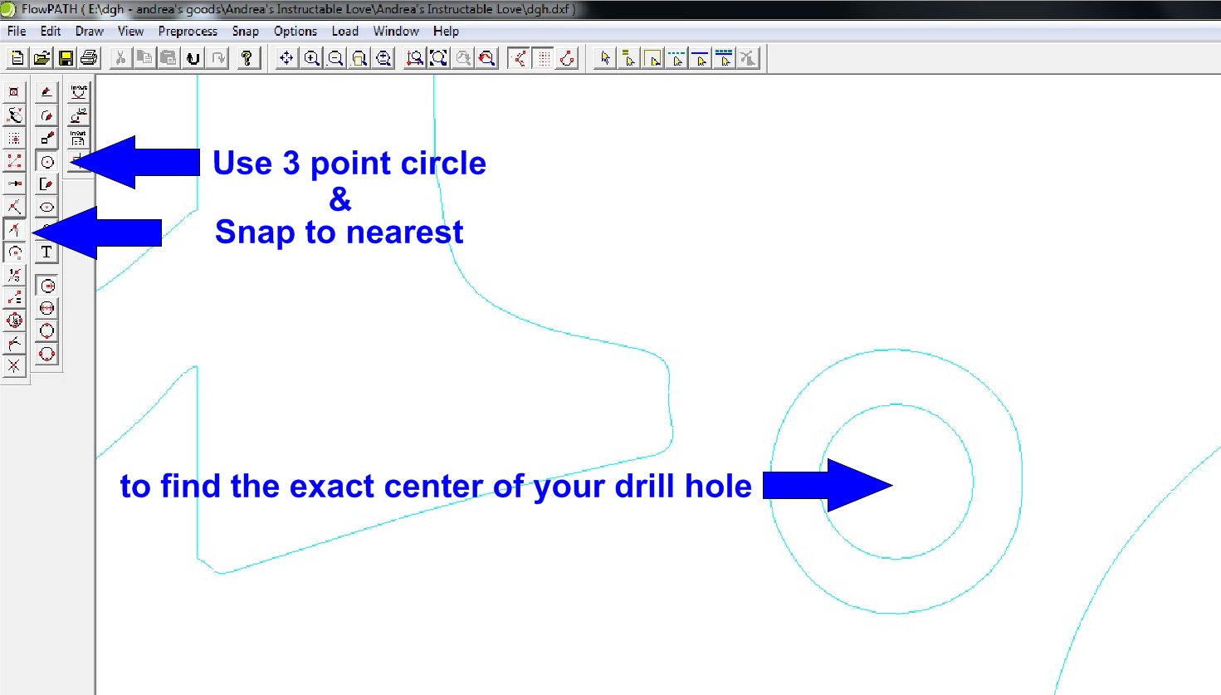Select the arc drawing tool
1221x695 pixels.
tap(46, 115)
